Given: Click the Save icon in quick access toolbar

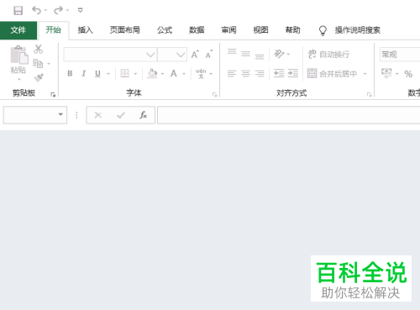Looking at the screenshot, I should tap(18, 11).
